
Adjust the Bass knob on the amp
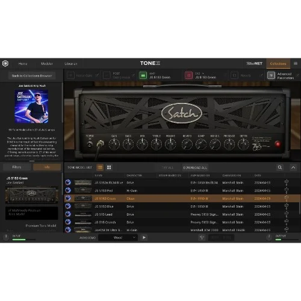coord(128,144)
